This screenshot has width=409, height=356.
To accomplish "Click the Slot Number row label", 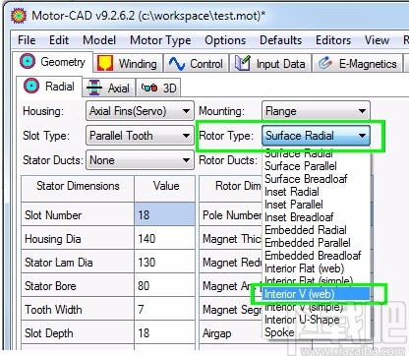I will pos(53,215).
